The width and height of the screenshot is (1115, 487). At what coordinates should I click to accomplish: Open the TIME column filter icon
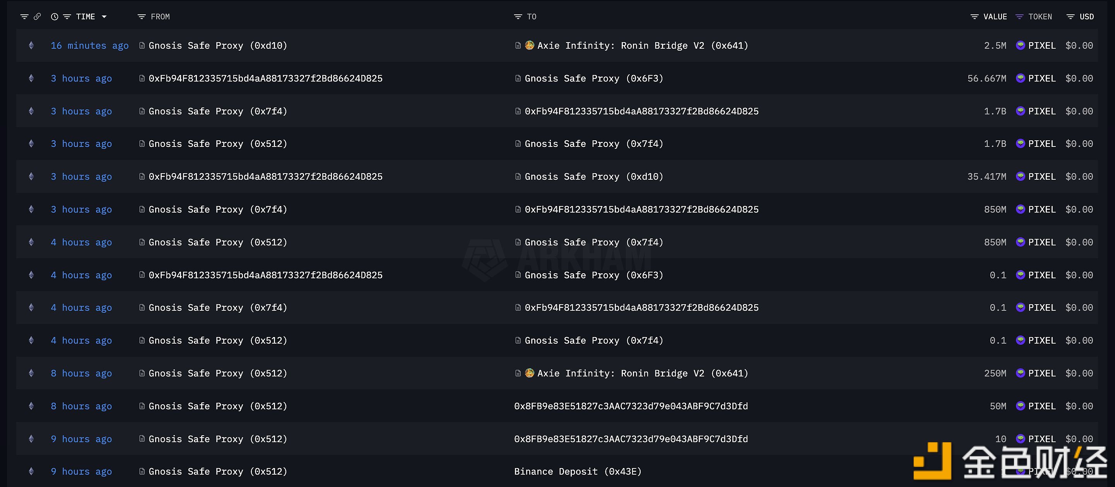67,17
